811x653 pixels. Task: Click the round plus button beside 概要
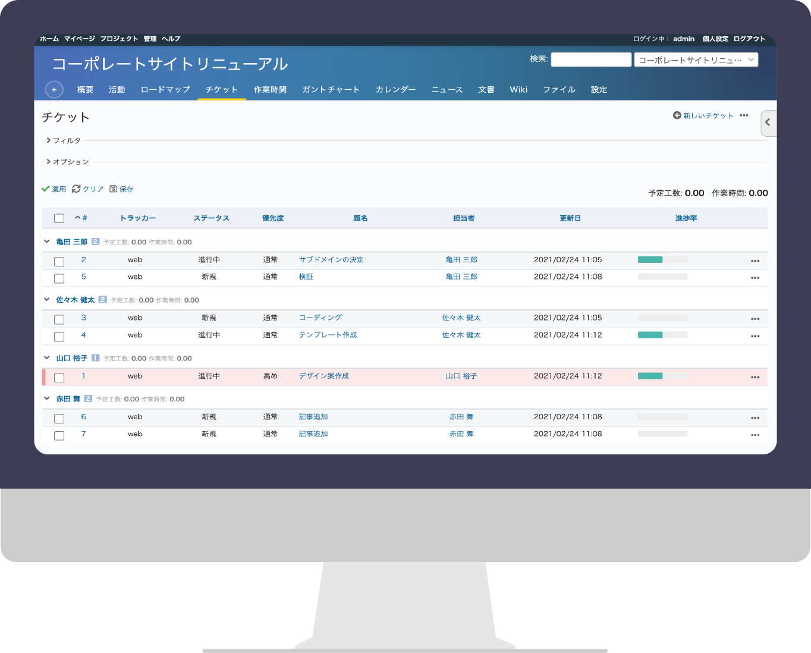coord(54,89)
